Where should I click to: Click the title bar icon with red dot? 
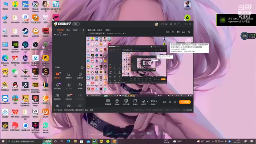[163, 24]
